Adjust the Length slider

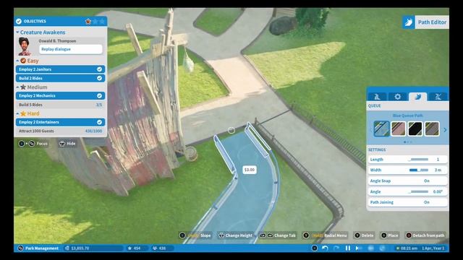pos(418,160)
